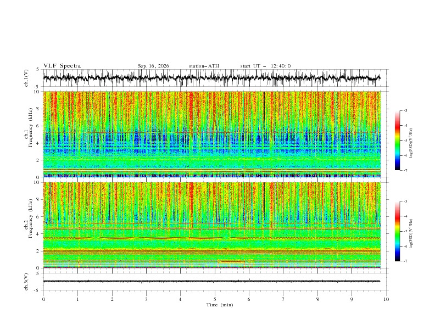Click the 9 minute tick label
This screenshot has height=336, width=435.
(x=352, y=299)
